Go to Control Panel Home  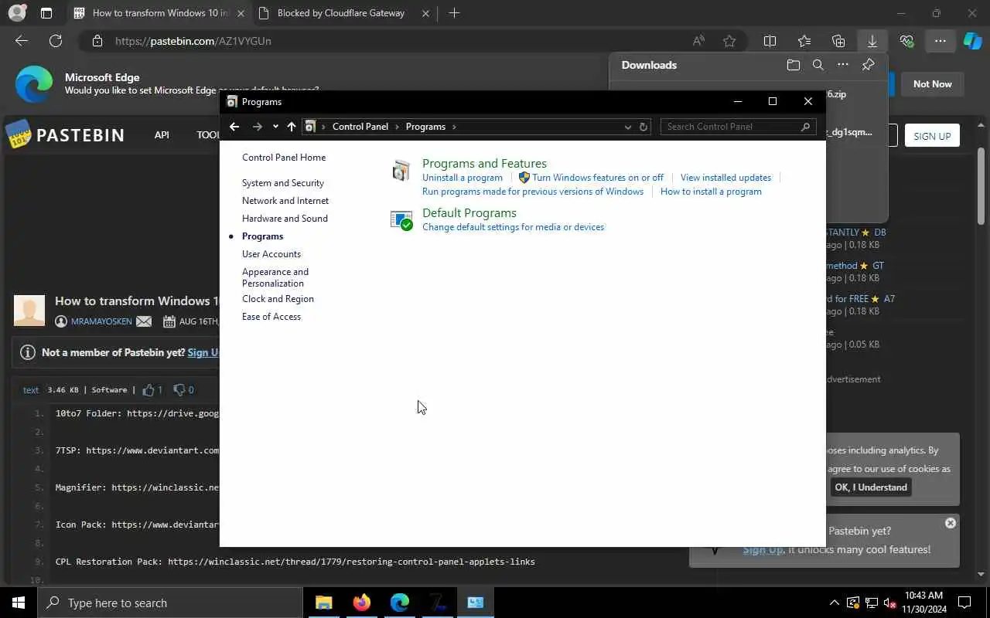click(x=284, y=158)
